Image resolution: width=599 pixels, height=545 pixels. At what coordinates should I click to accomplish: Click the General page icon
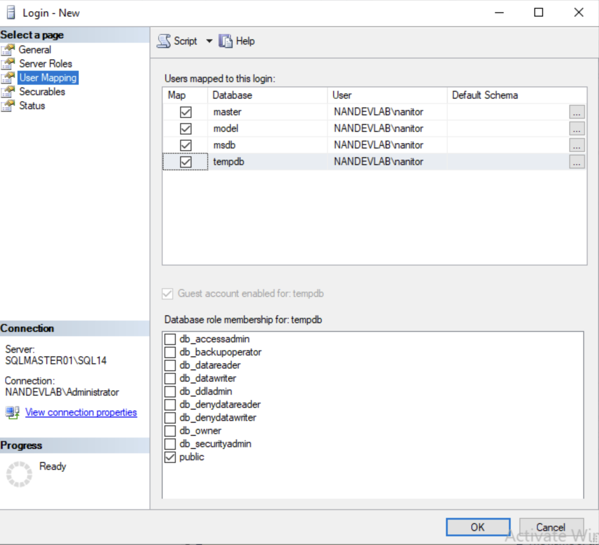(8, 50)
